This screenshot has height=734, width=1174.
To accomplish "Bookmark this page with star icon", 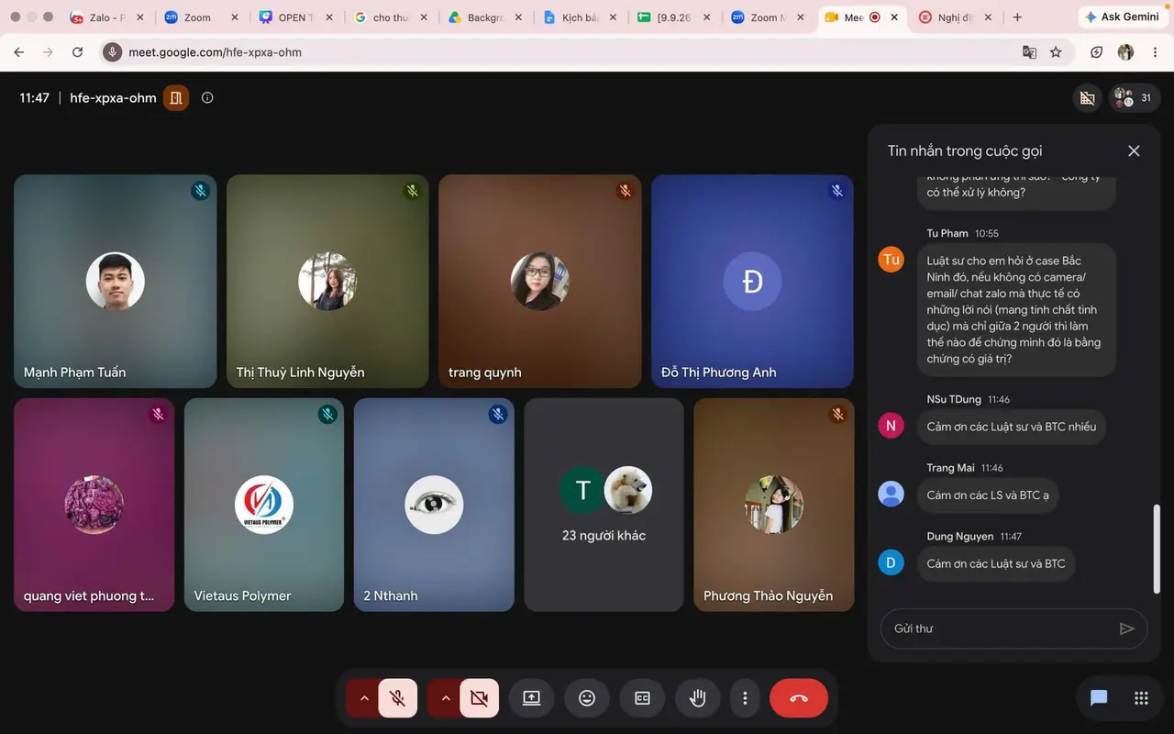I will tap(1056, 52).
